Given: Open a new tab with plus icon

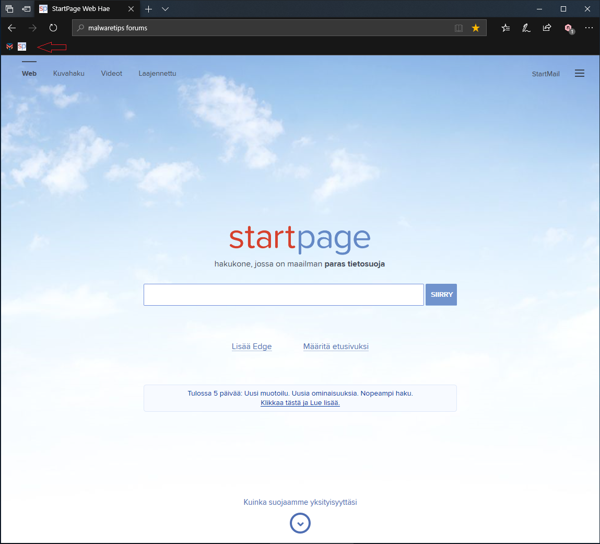Looking at the screenshot, I should [x=148, y=9].
